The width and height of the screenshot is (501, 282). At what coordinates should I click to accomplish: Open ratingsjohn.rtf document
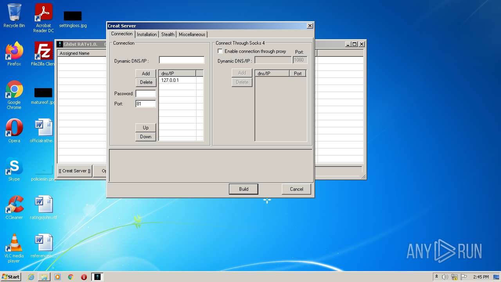pyautogui.click(x=43, y=208)
